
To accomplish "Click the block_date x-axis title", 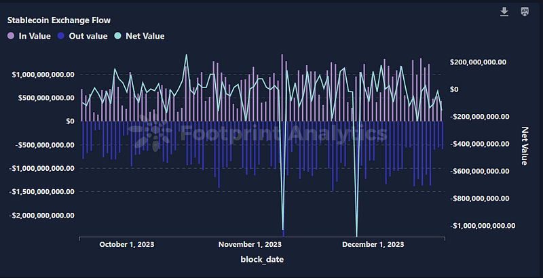I will (x=262, y=259).
